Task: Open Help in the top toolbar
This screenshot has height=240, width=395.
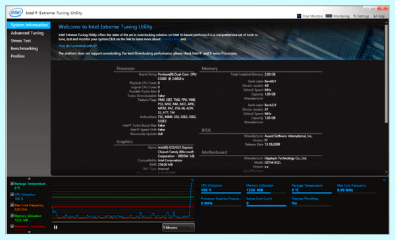Action: [379, 16]
